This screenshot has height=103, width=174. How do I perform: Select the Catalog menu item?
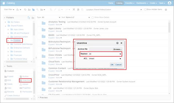[x=119, y=3]
